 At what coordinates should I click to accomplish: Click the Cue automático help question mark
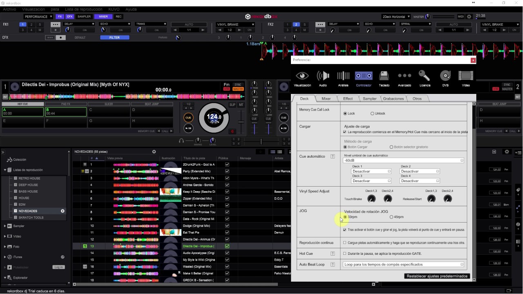(x=333, y=156)
